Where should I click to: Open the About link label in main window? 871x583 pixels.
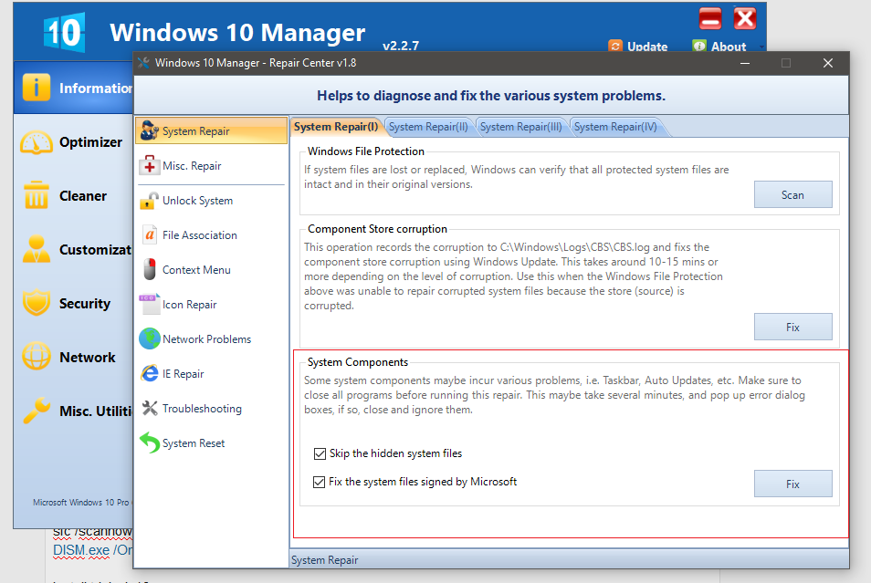(x=729, y=47)
